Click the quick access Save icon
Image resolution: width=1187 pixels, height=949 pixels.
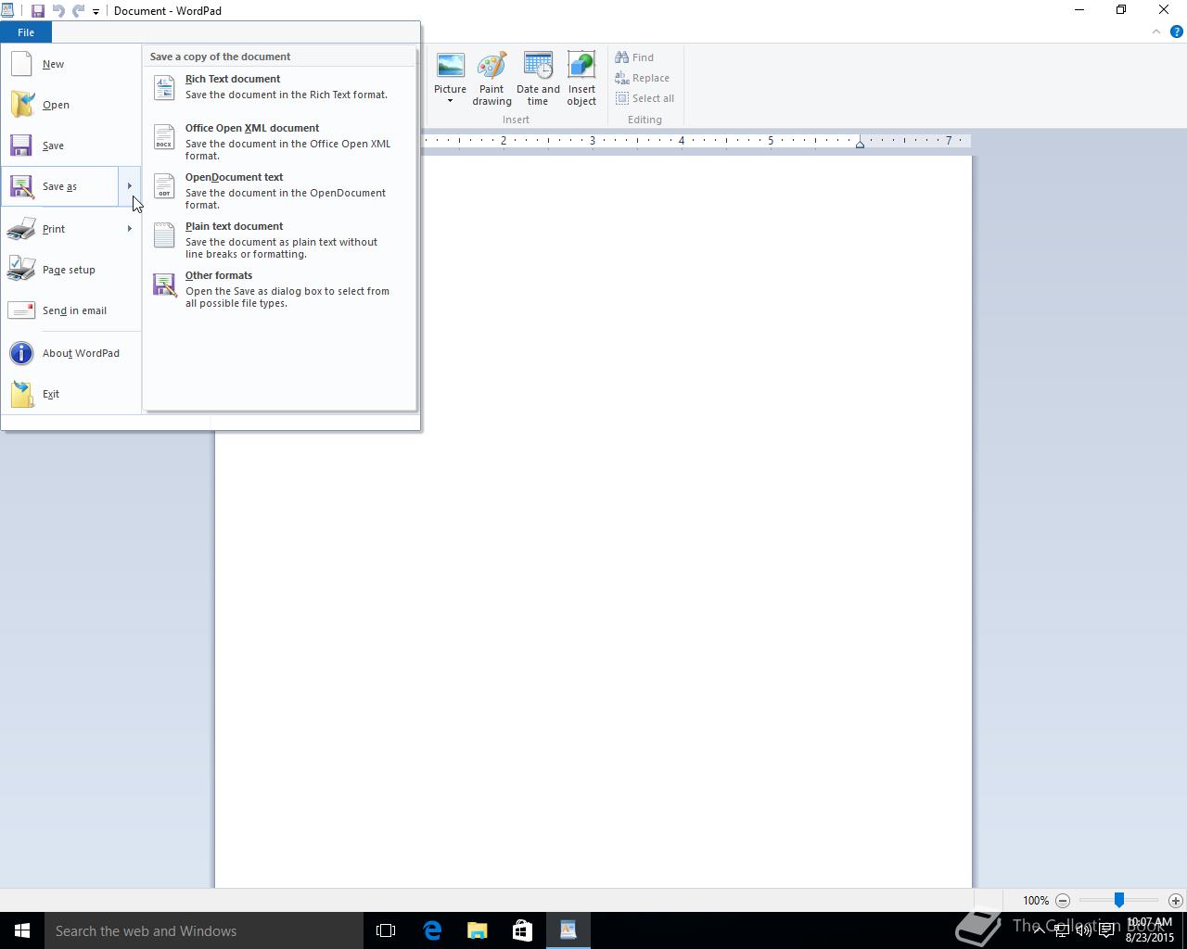click(x=38, y=11)
